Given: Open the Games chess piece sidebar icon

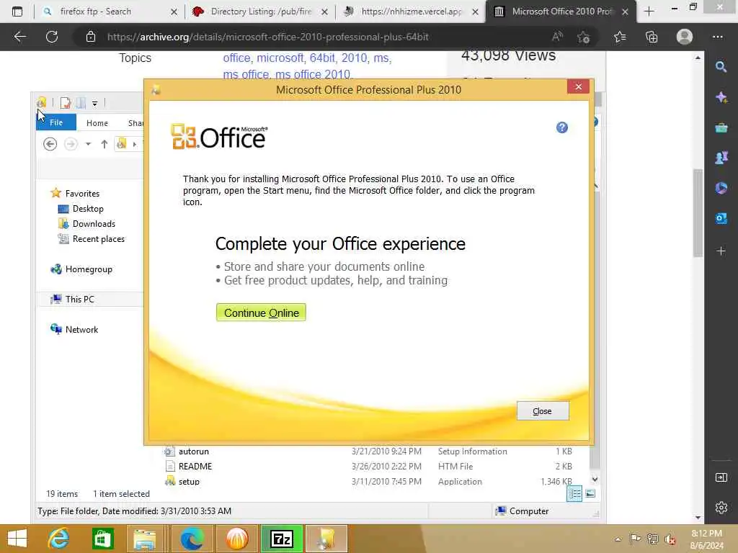Looking at the screenshot, I should tap(721, 158).
